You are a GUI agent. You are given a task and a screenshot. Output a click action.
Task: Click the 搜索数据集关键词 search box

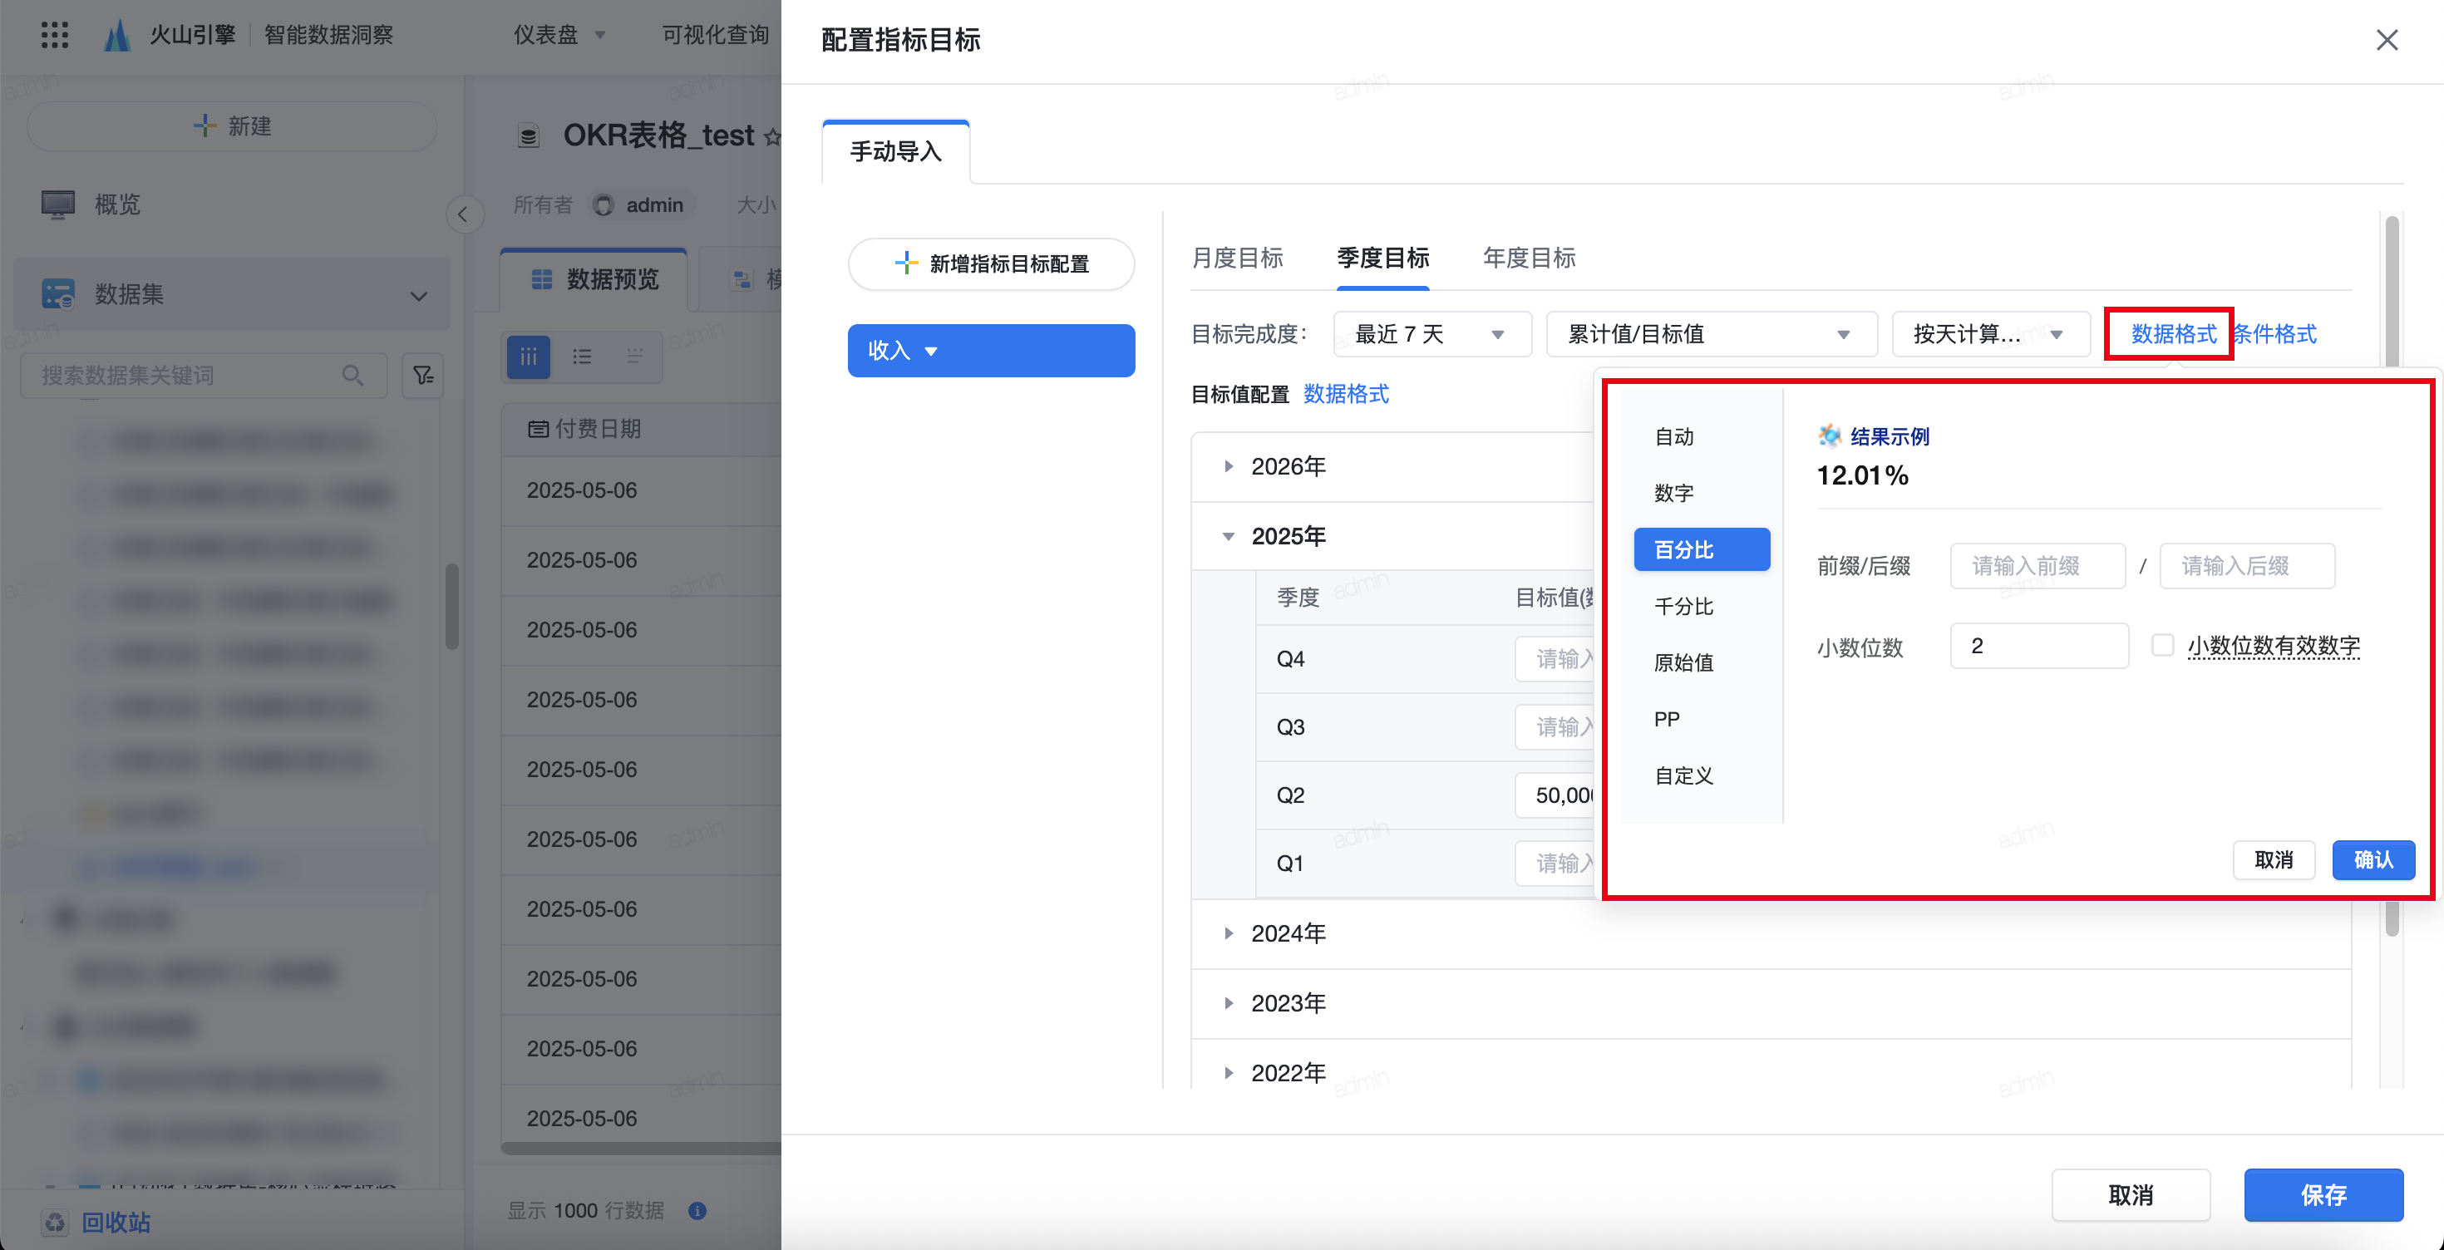pyautogui.click(x=204, y=376)
